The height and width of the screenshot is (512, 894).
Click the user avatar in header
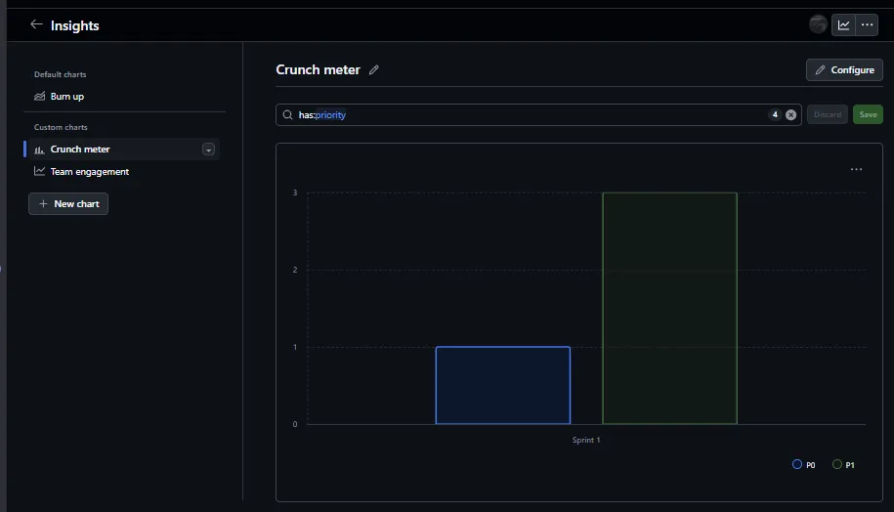coord(818,25)
